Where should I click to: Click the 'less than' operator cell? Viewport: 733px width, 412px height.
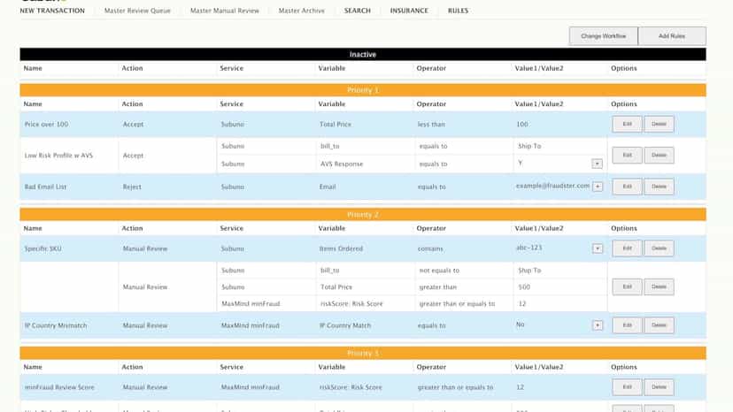431,125
